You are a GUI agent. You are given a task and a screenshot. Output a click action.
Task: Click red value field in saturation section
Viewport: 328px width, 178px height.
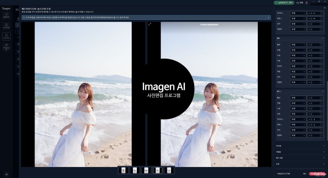pyautogui.click(x=314, y=44)
